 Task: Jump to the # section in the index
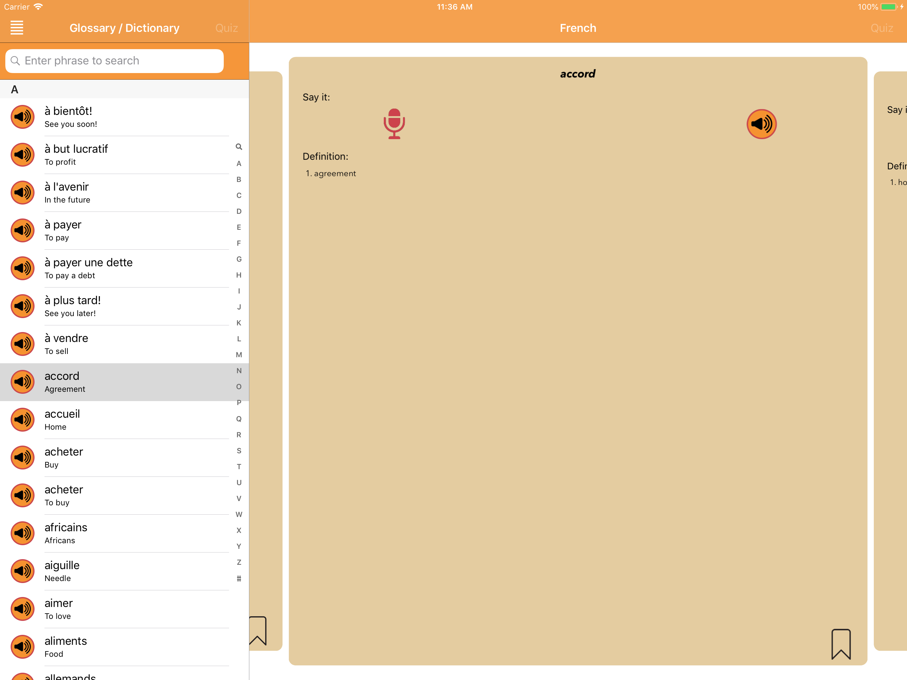(239, 579)
